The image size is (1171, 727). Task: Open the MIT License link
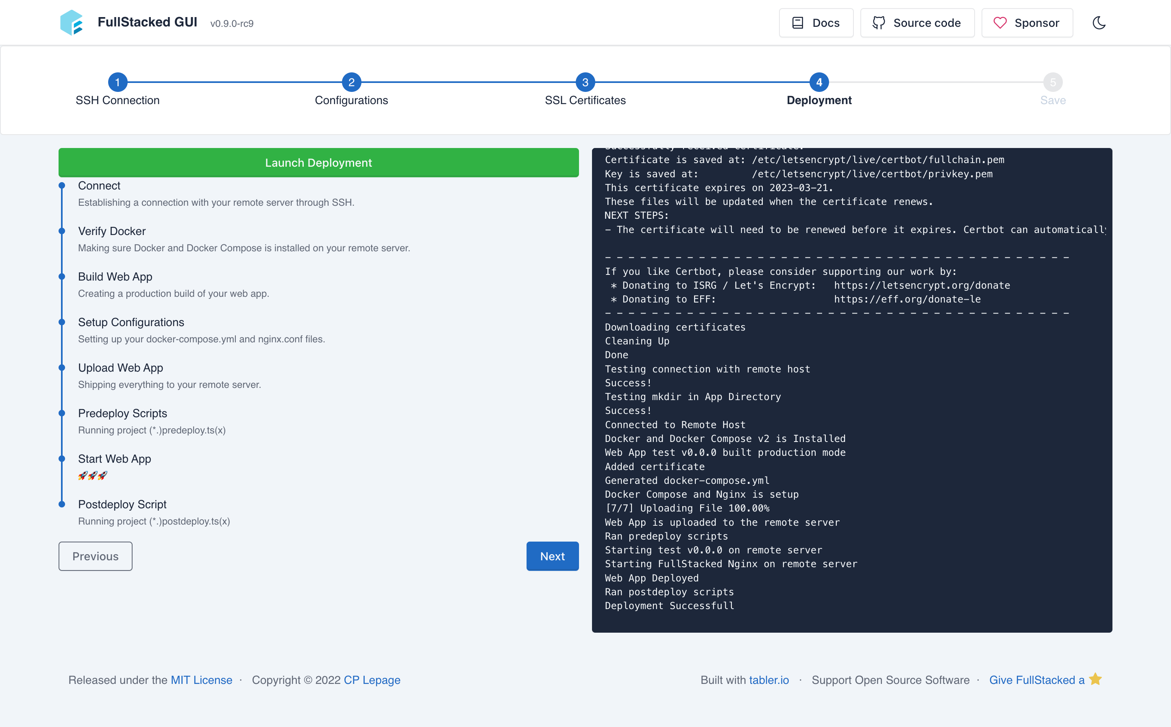[201, 680]
